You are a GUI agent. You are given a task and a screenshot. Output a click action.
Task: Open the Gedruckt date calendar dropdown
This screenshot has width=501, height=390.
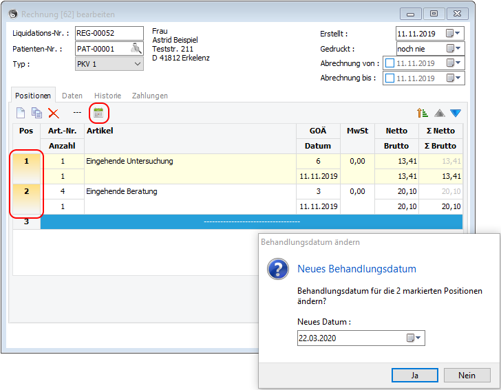[454, 48]
